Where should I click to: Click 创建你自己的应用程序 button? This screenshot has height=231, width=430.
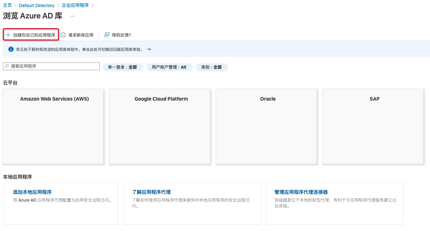[x=31, y=35]
